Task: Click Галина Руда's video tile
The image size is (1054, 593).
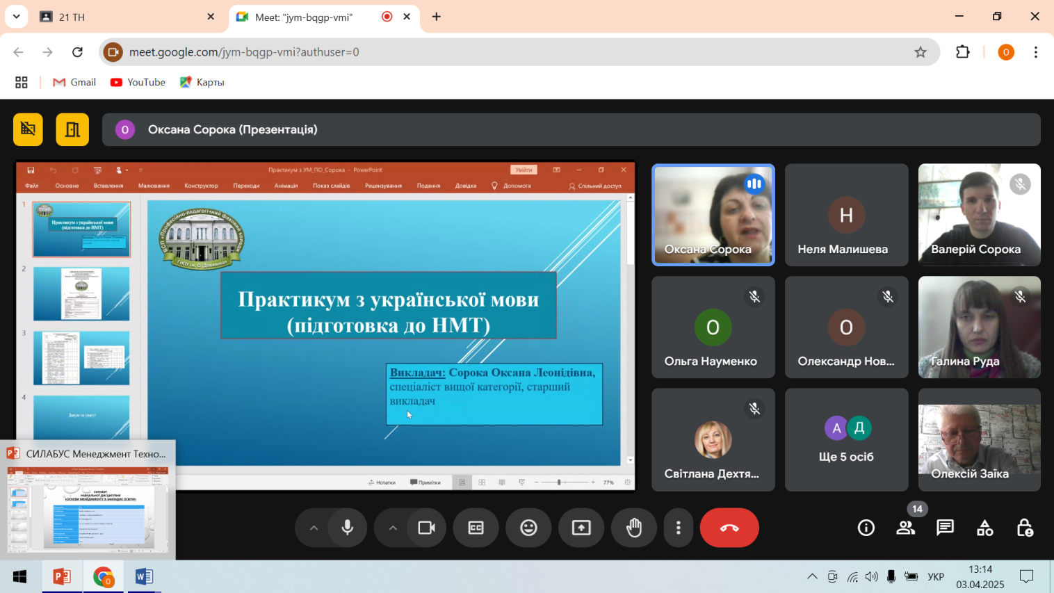Action: [x=979, y=327]
